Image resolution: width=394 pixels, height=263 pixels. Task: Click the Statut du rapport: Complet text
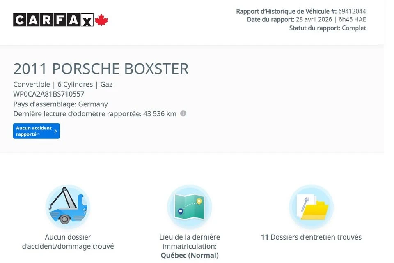[328, 28]
